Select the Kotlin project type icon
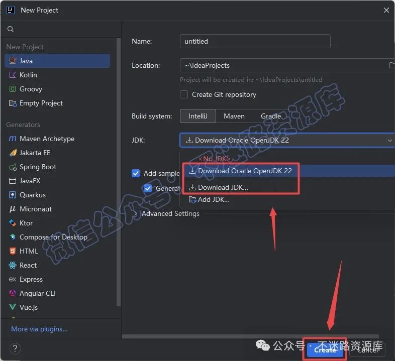Image resolution: width=395 pixels, height=361 pixels. 13,75
